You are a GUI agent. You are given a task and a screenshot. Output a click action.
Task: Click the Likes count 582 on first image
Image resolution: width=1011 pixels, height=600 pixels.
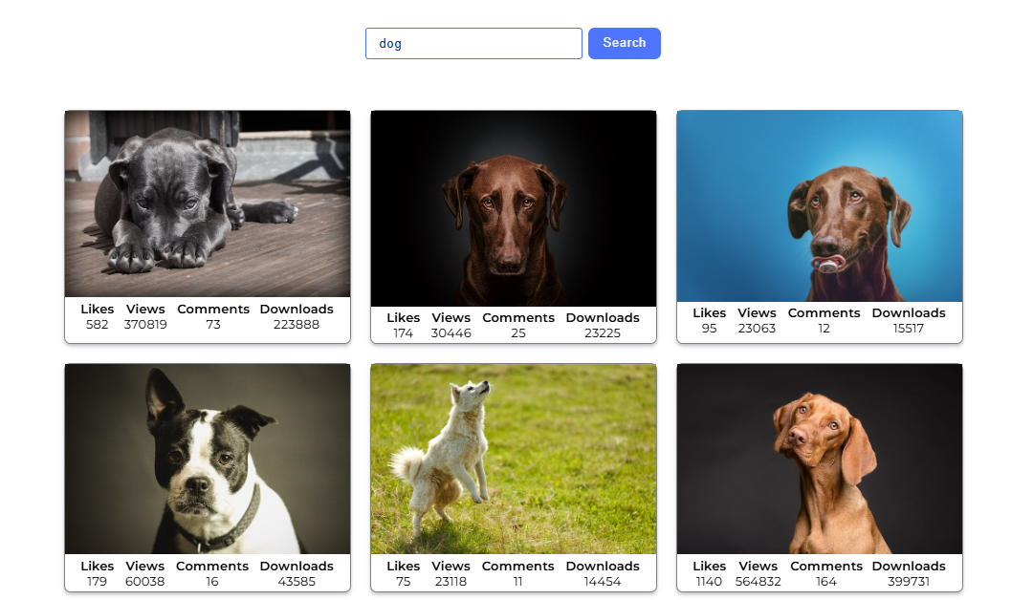coord(97,324)
